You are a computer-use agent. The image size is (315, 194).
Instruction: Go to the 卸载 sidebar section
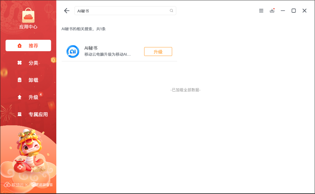pos(28,80)
